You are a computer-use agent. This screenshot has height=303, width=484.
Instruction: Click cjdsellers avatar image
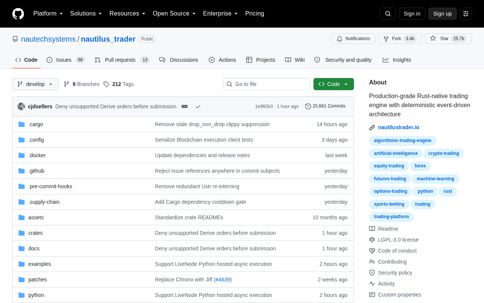(21, 106)
